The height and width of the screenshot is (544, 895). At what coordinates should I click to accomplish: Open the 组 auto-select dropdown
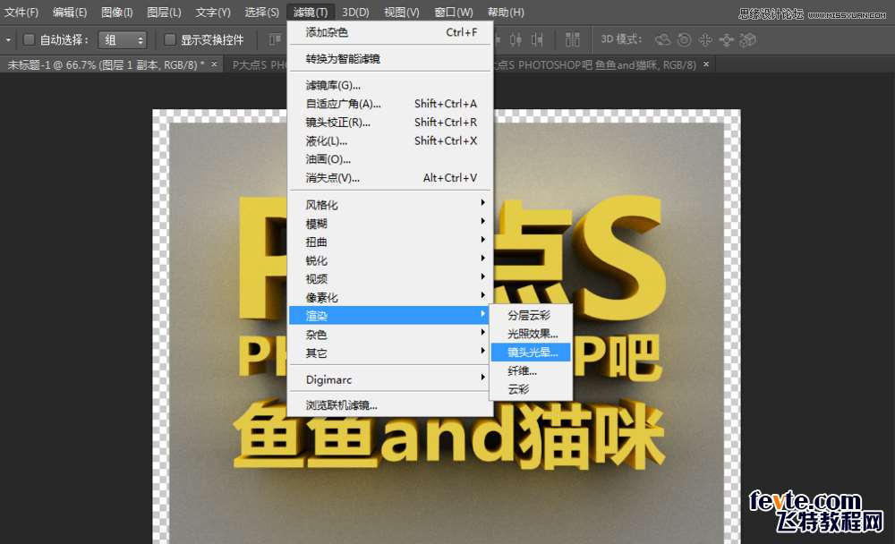123,40
